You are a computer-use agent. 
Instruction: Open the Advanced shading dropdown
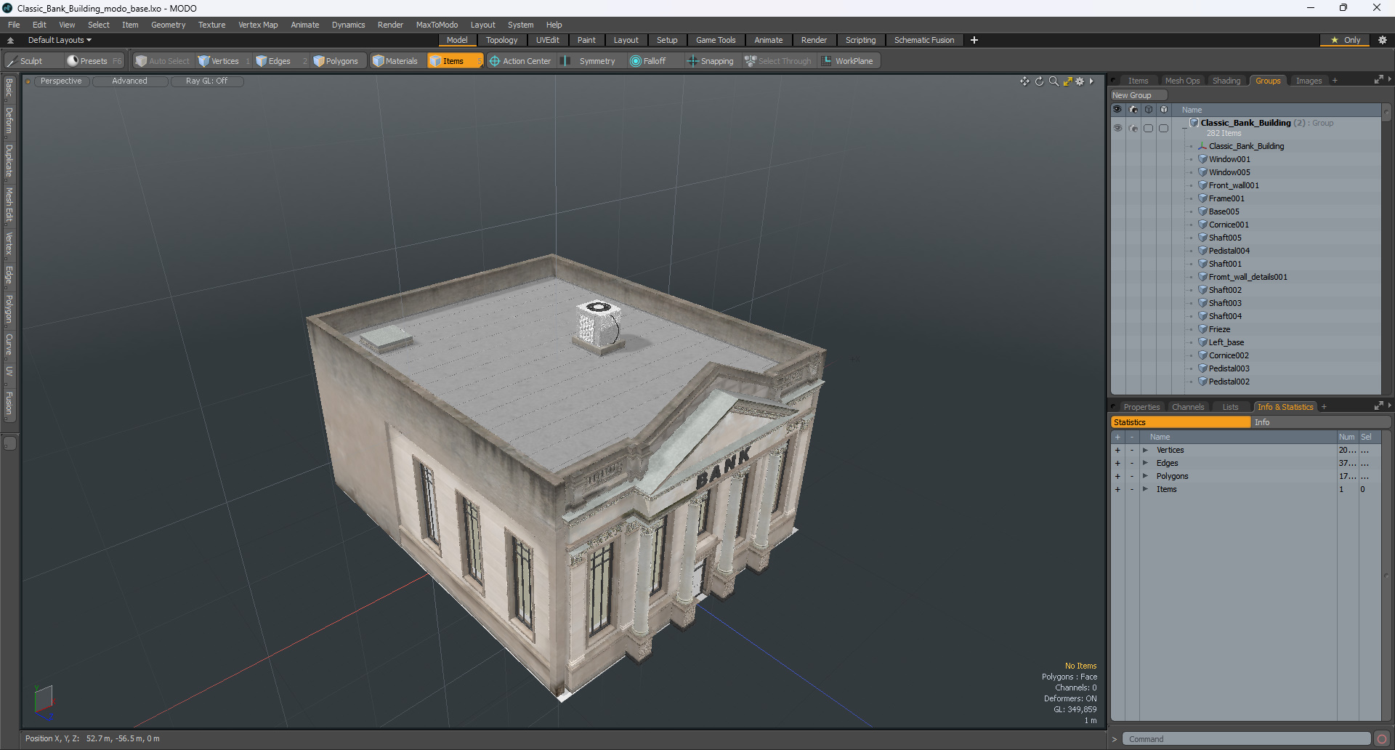[x=129, y=81]
